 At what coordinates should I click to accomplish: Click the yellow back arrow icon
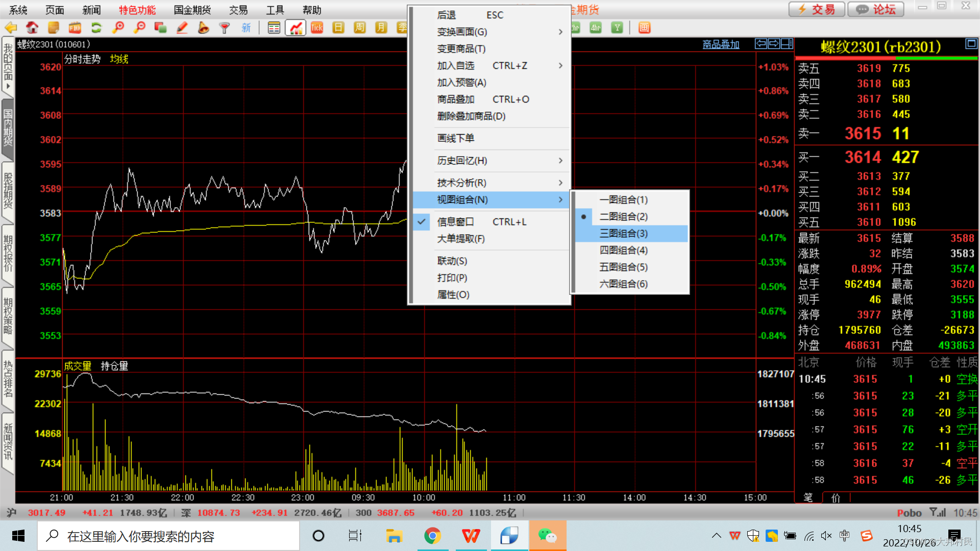11,28
